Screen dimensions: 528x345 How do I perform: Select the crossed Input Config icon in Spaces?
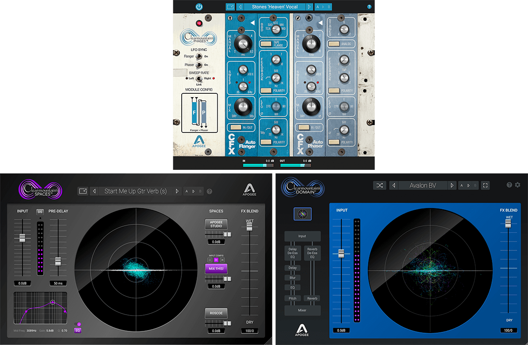coord(222,261)
